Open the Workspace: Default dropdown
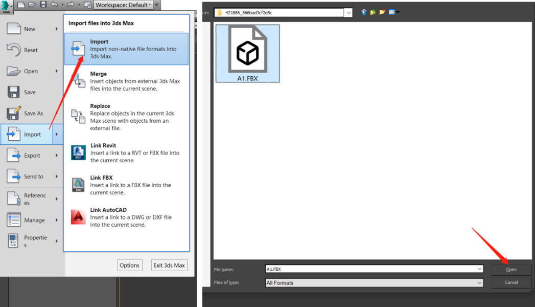The image size is (535, 307). point(123,5)
